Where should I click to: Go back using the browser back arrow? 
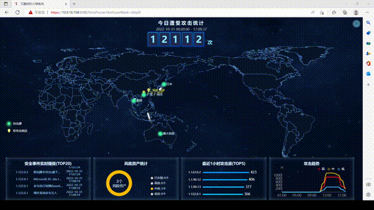click(x=6, y=12)
